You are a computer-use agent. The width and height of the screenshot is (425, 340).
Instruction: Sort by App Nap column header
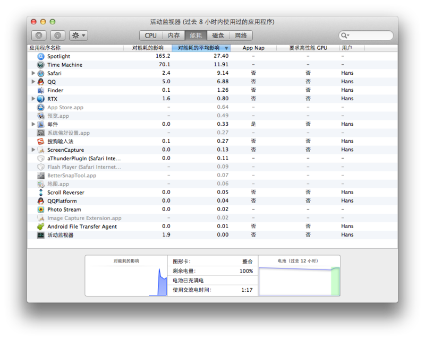[253, 48]
